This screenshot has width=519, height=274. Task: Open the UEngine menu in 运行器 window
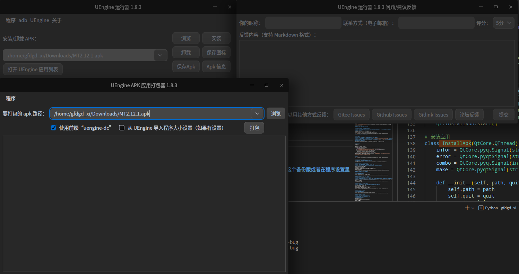click(x=40, y=20)
